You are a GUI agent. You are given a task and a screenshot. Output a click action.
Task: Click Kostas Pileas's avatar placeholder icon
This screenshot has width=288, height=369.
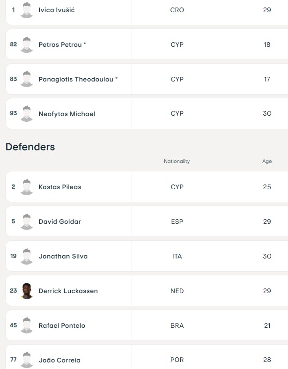pos(27,187)
